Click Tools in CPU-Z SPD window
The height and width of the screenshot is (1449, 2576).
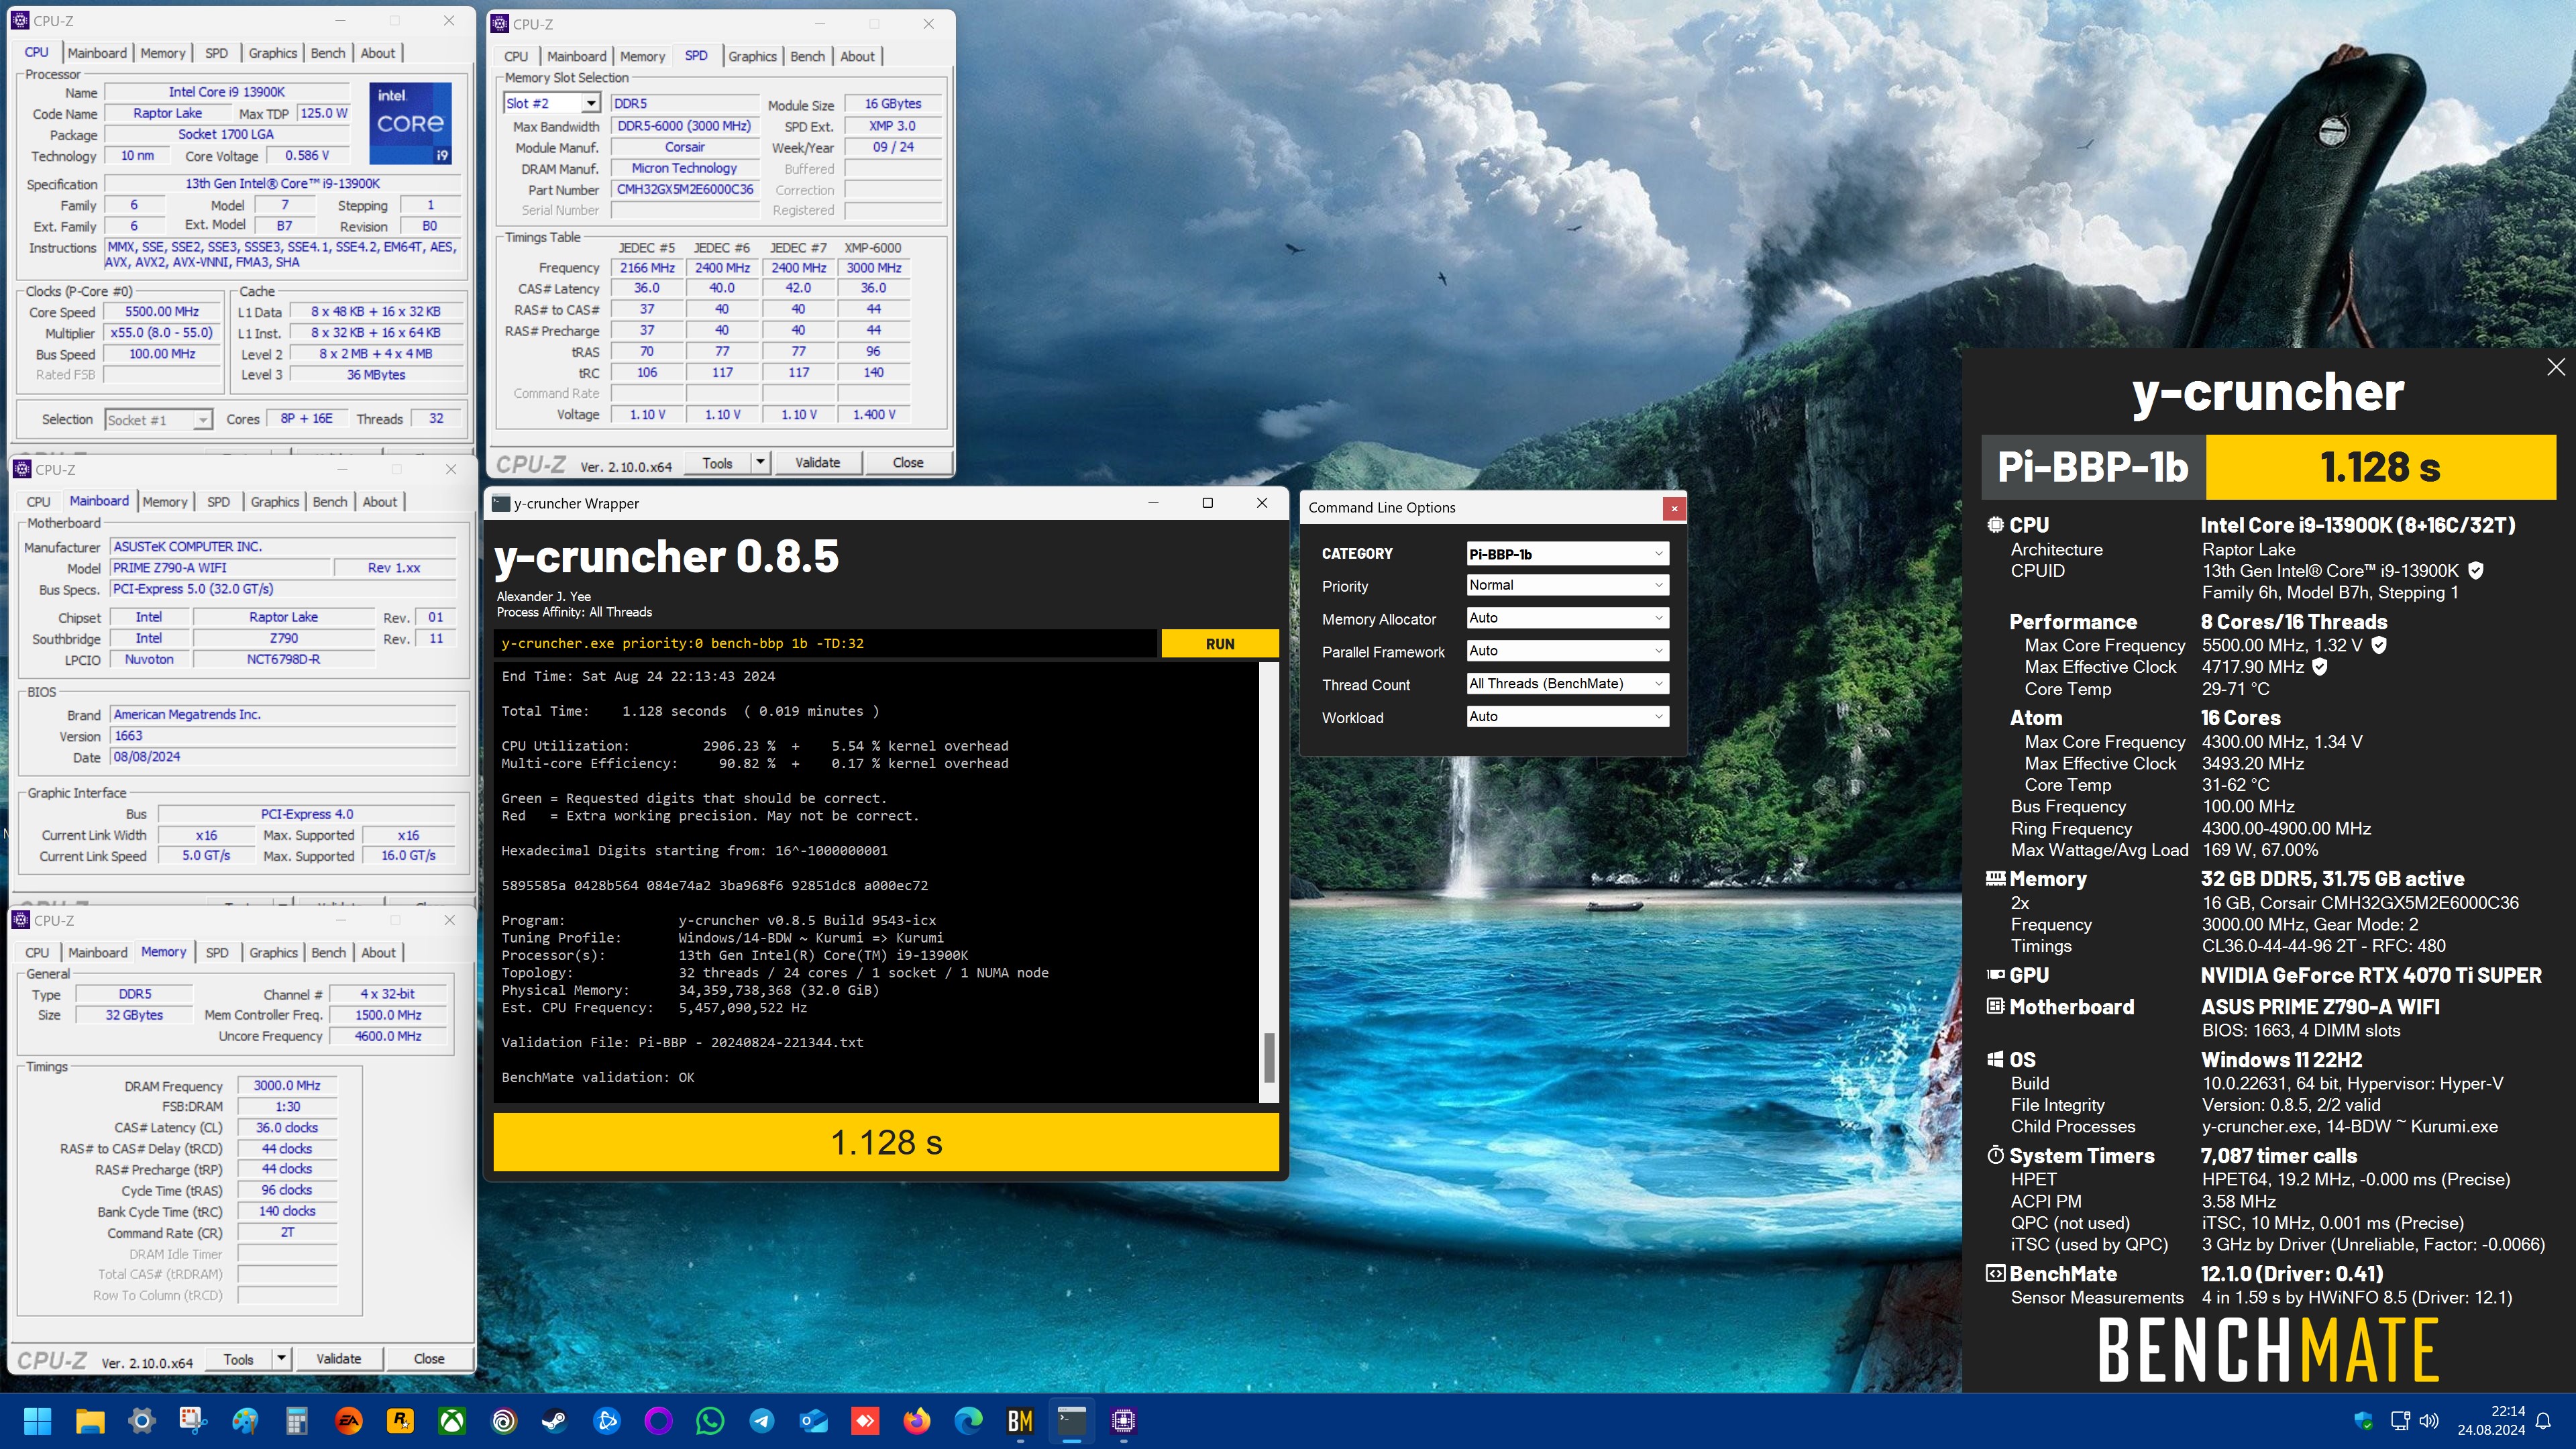(717, 462)
